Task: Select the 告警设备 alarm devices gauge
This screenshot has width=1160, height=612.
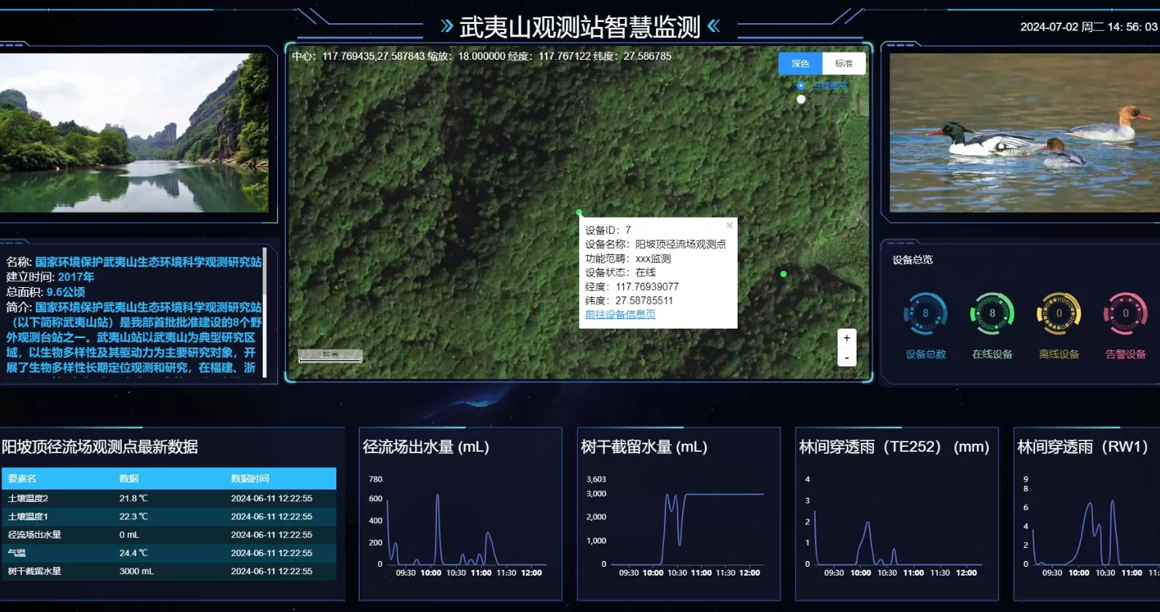Action: click(x=1126, y=313)
